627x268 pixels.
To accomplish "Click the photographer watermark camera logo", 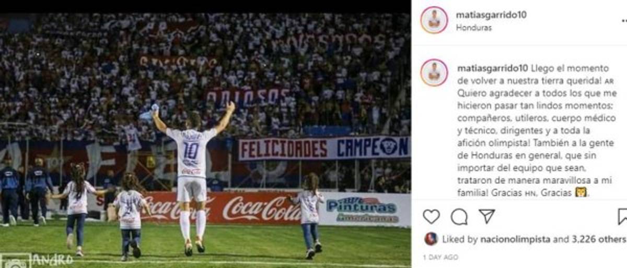I will click(15, 260).
